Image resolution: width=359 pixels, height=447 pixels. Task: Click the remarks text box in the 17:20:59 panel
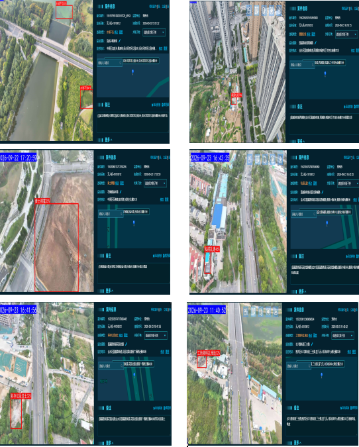coord(134,273)
